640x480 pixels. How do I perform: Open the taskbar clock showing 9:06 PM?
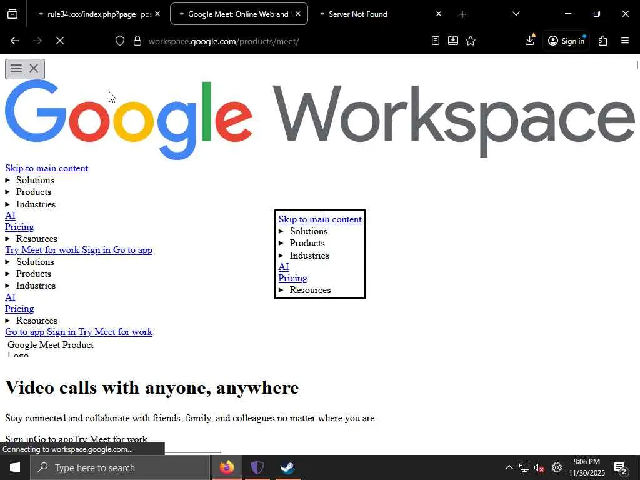click(586, 467)
